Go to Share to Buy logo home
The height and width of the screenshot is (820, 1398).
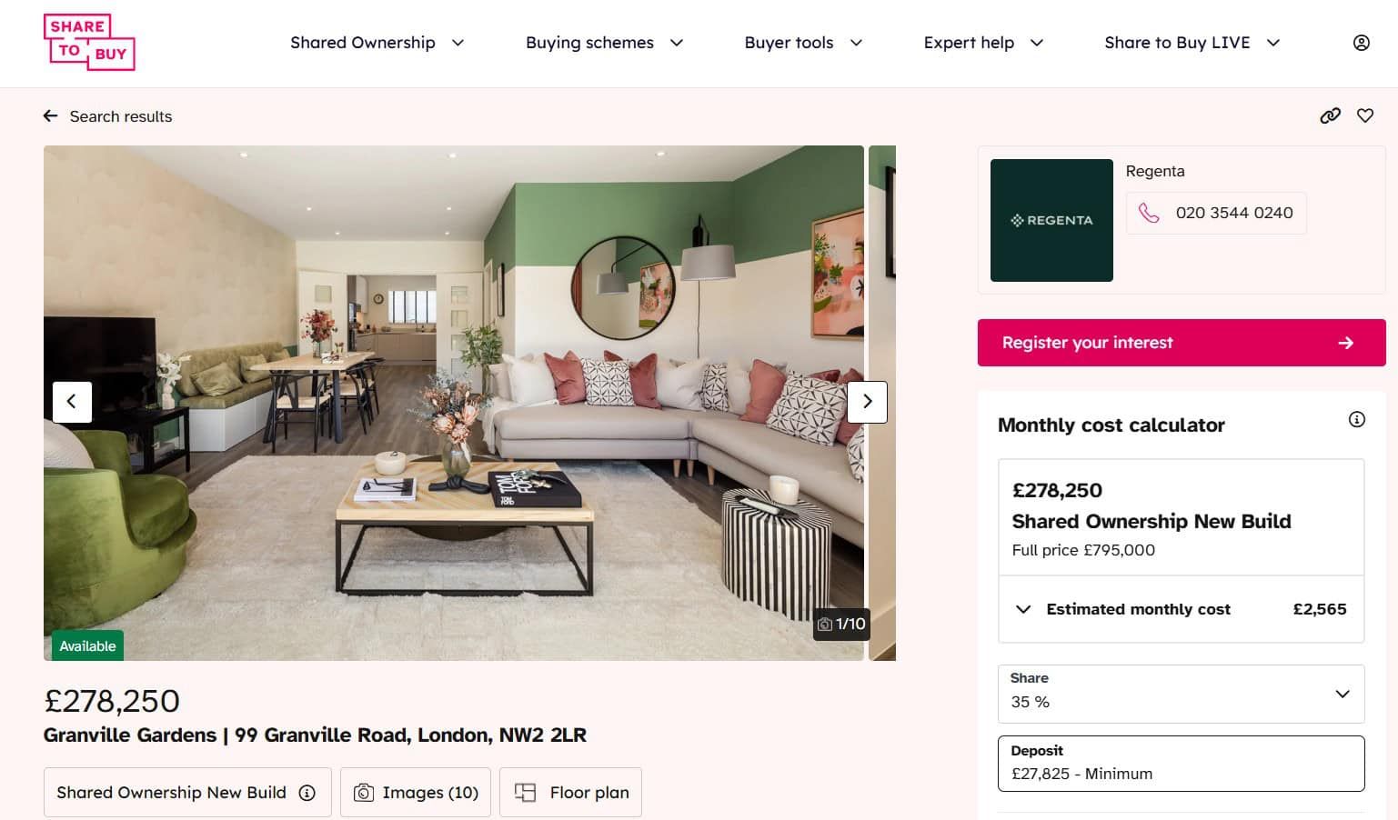(x=89, y=42)
